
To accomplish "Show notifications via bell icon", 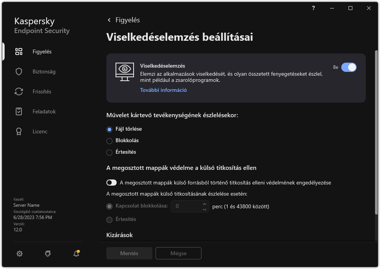I will pyautogui.click(x=76, y=254).
